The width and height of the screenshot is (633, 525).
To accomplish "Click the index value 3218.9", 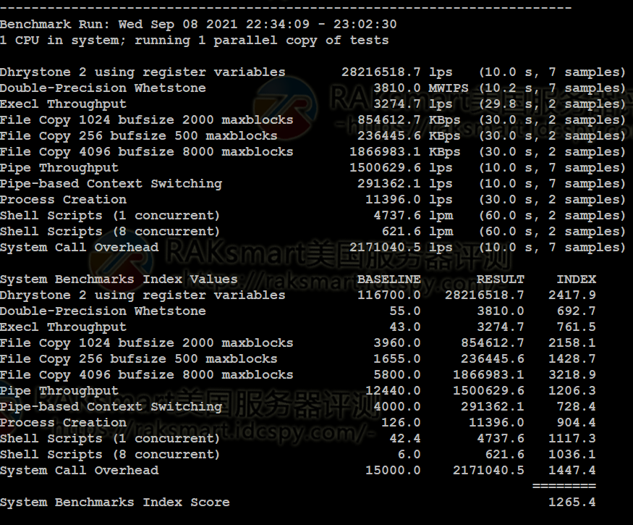I will pos(572,374).
